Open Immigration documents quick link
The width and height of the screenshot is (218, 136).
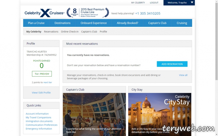tap(39, 121)
